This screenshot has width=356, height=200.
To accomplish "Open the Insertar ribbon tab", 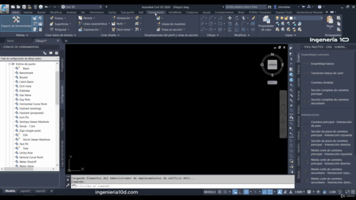I will pos(28,12).
